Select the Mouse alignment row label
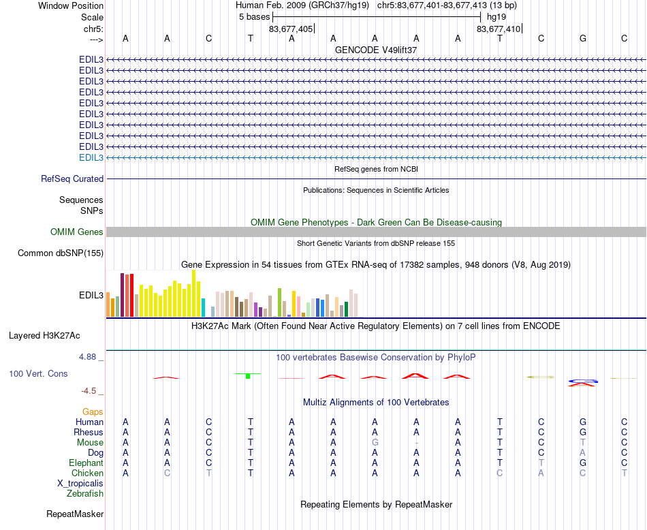647x530 pixels. 90,443
